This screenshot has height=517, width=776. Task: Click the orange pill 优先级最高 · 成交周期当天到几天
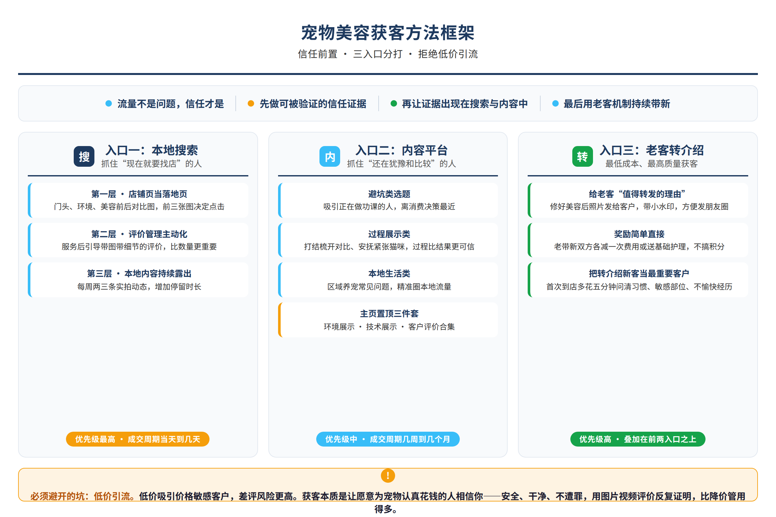(x=138, y=439)
